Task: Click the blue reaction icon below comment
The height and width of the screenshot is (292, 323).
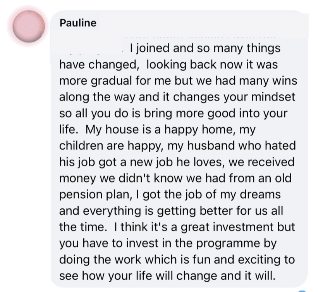Action: 303,290
